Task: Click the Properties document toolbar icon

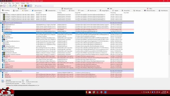Action: point(16,6)
